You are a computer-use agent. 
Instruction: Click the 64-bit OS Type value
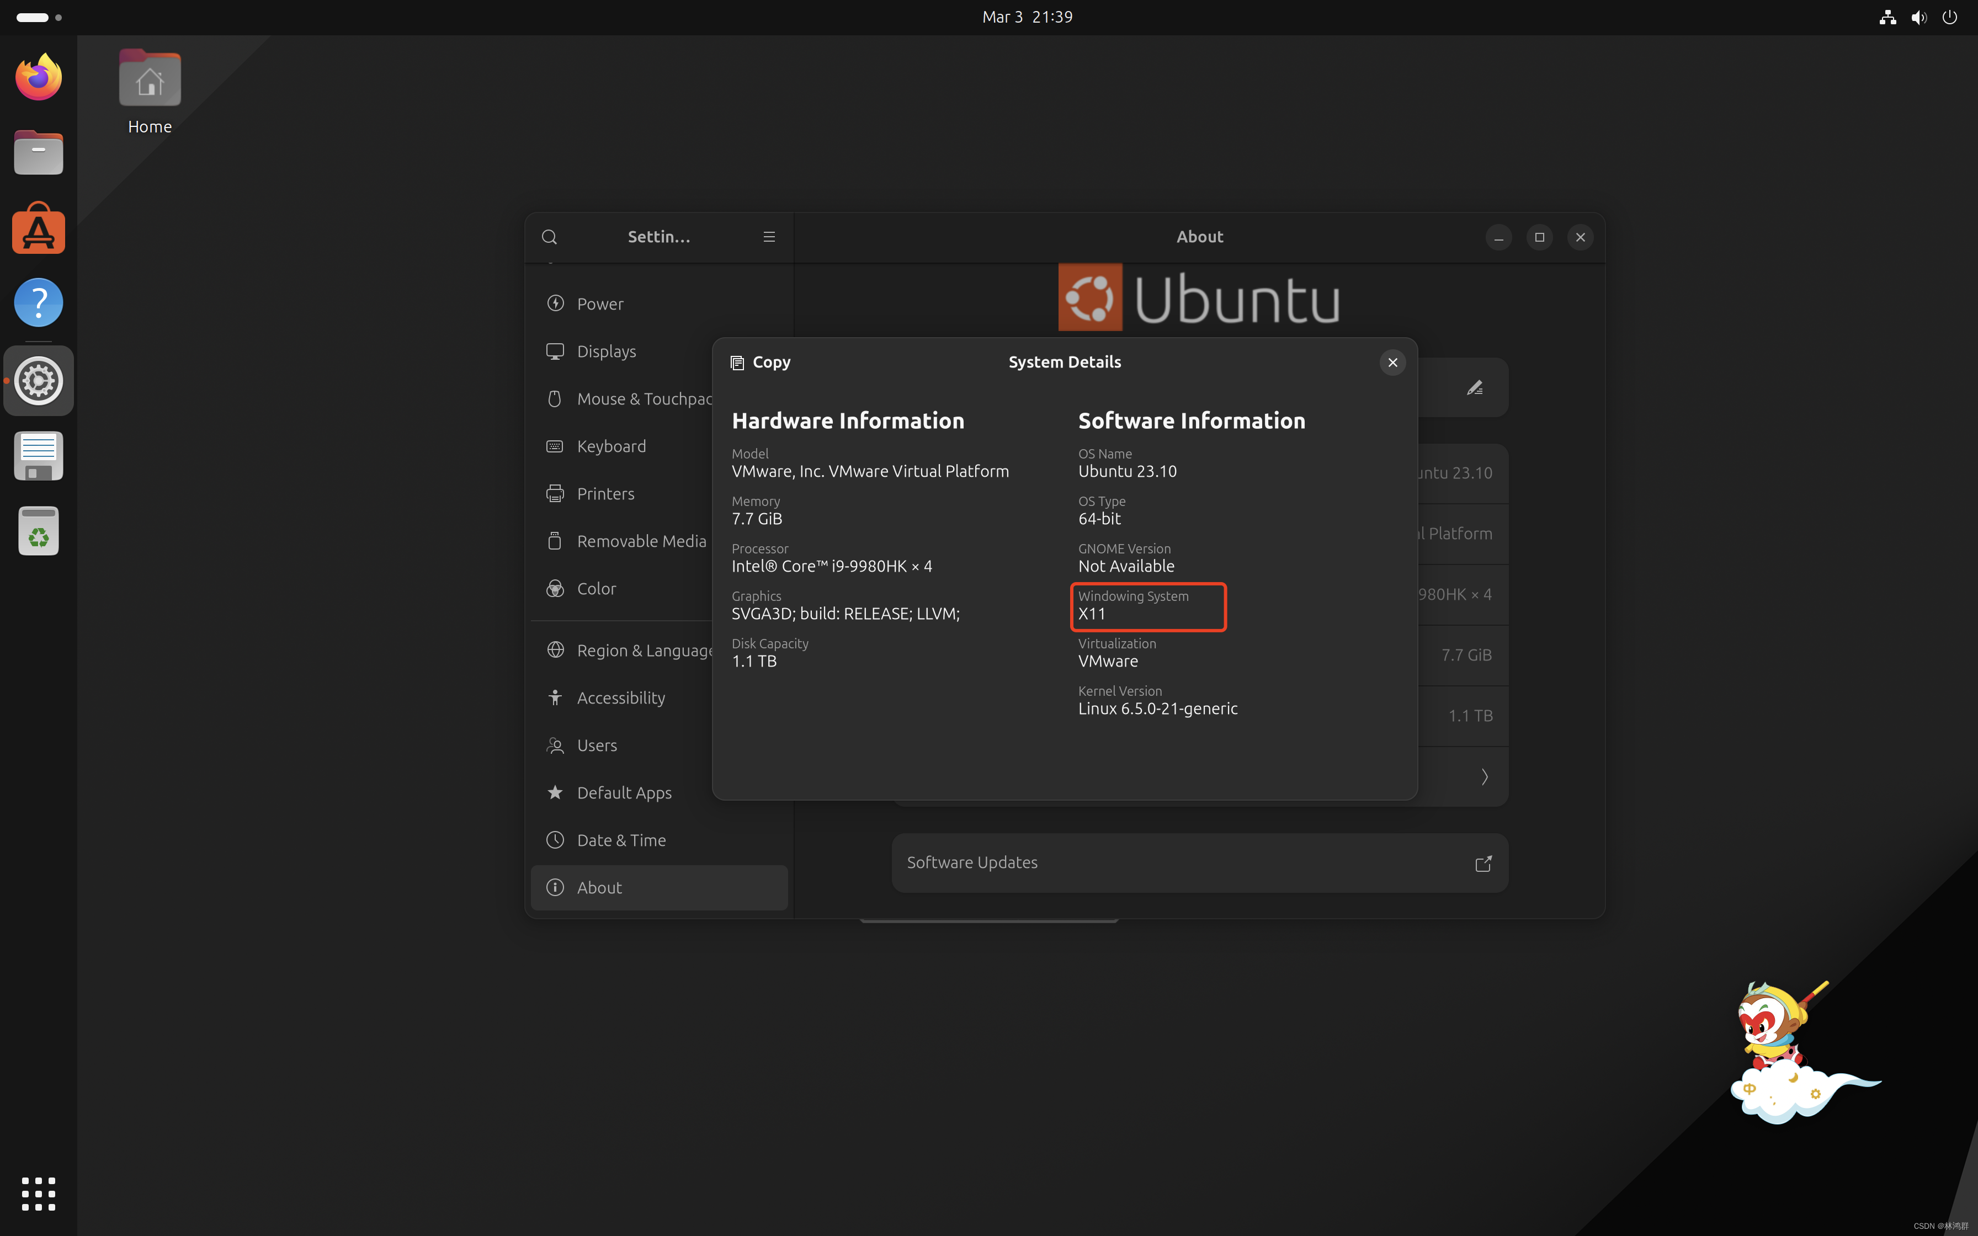(x=1099, y=519)
